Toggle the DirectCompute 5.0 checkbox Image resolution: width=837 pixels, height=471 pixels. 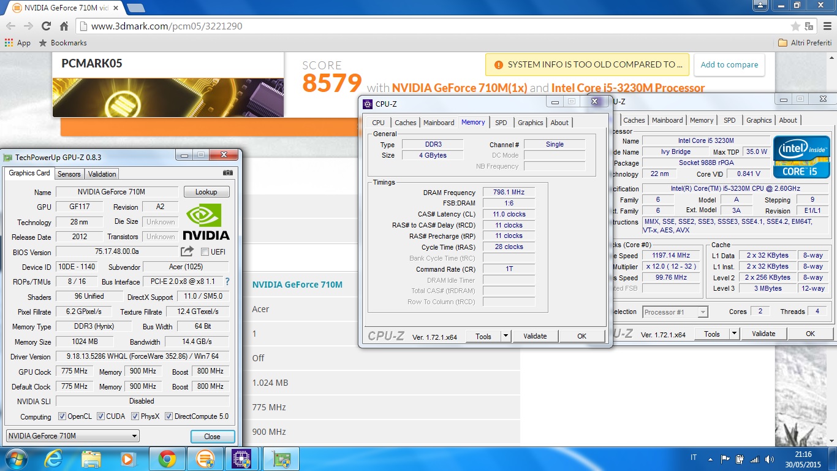click(x=169, y=416)
